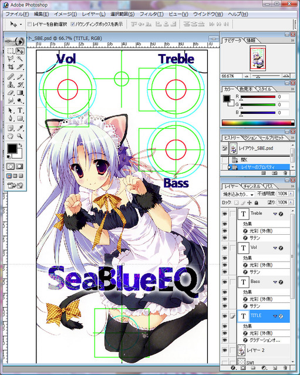The image size is (300, 375).
Task: Click the navigator zoom percentage field
Action: coord(231,76)
